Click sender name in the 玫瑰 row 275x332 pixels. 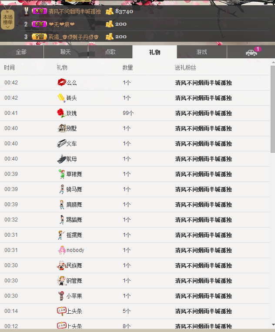pyautogui.click(x=203, y=113)
